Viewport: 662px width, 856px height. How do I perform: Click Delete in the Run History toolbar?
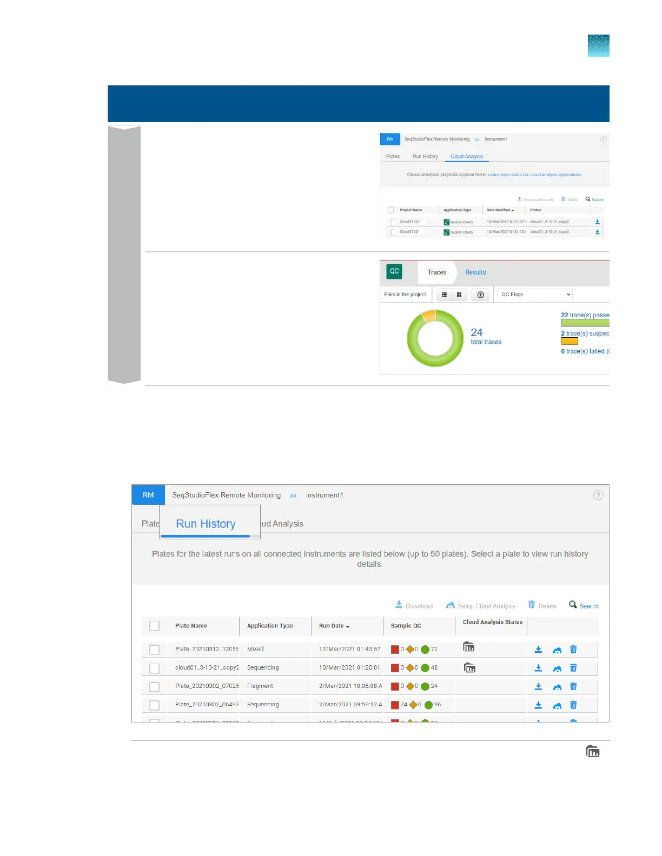pos(542,605)
